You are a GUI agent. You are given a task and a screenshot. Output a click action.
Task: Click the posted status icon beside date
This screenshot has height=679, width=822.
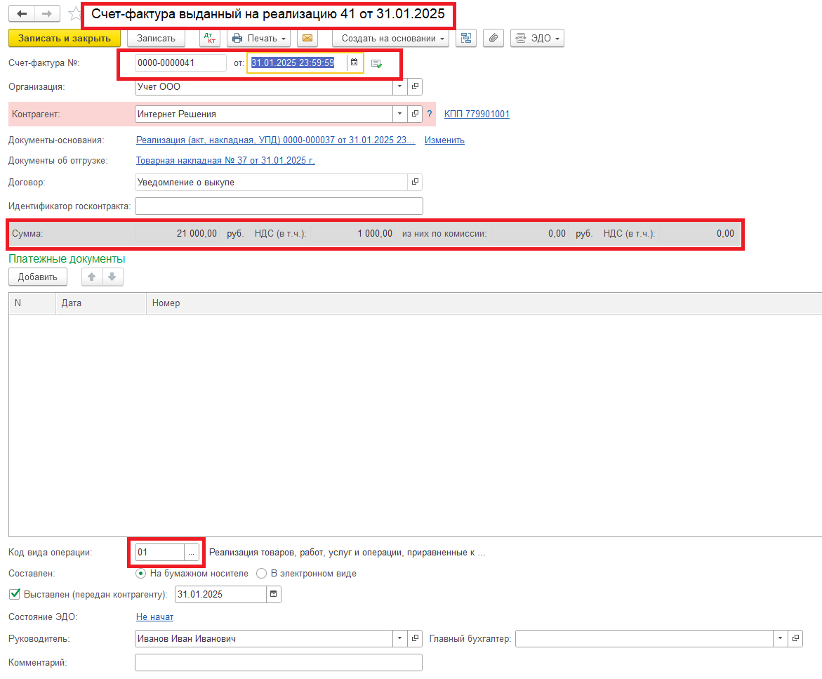pyautogui.click(x=377, y=64)
